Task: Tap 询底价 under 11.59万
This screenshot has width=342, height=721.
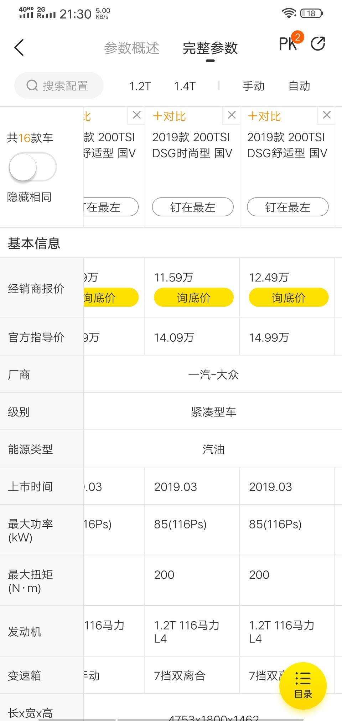Action: [x=193, y=297]
